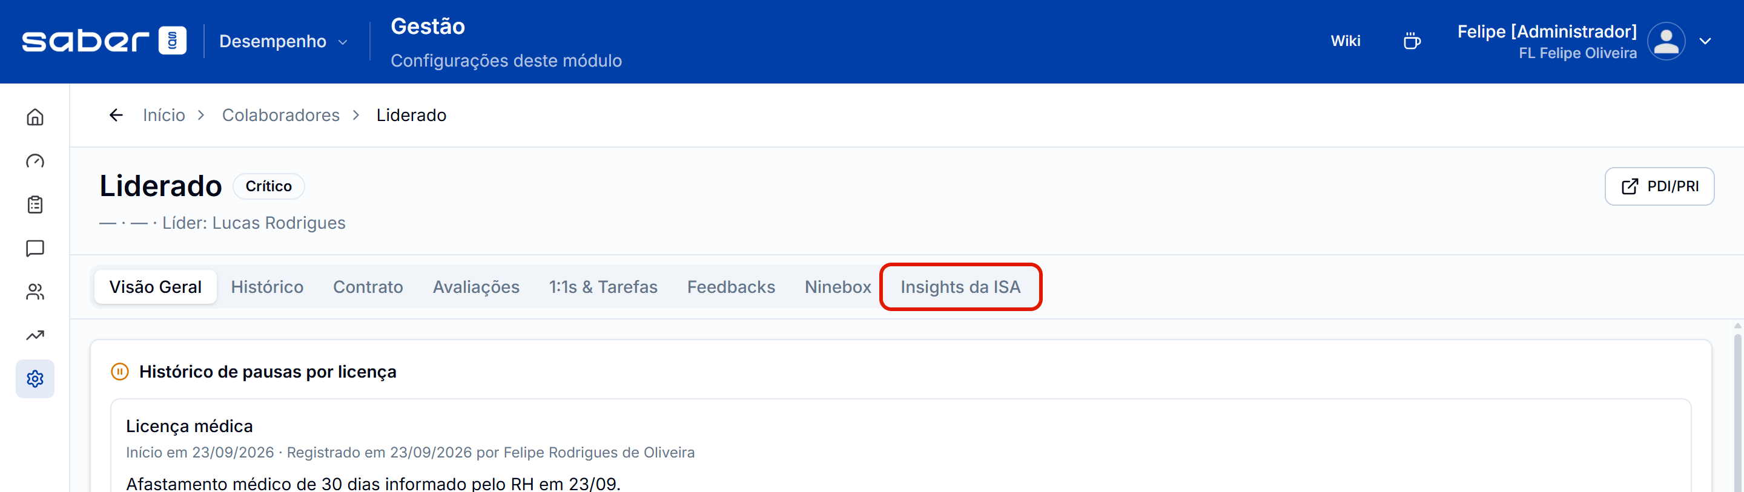Expand the user account menu chevron
1744x492 pixels.
[x=1705, y=41]
